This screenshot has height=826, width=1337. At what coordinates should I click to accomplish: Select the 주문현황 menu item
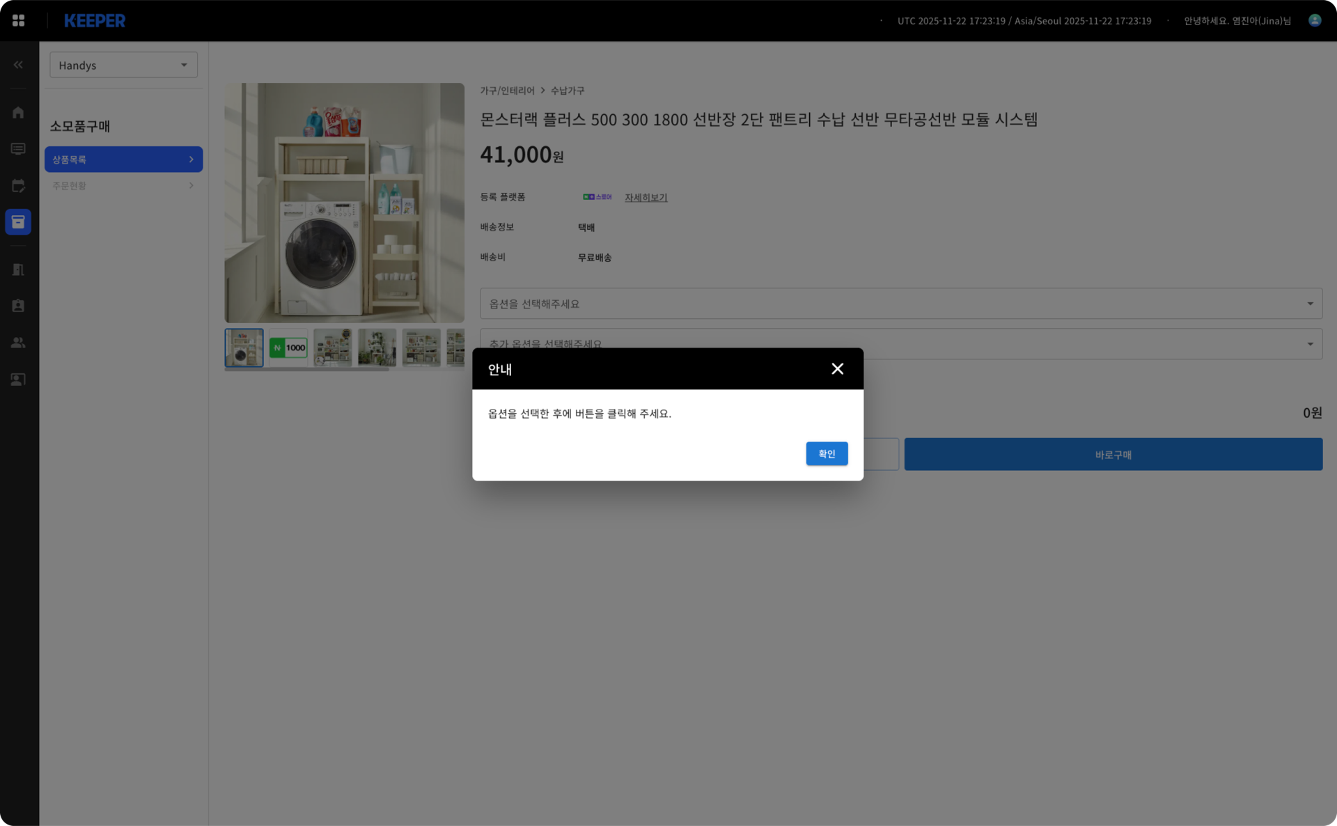(x=123, y=186)
